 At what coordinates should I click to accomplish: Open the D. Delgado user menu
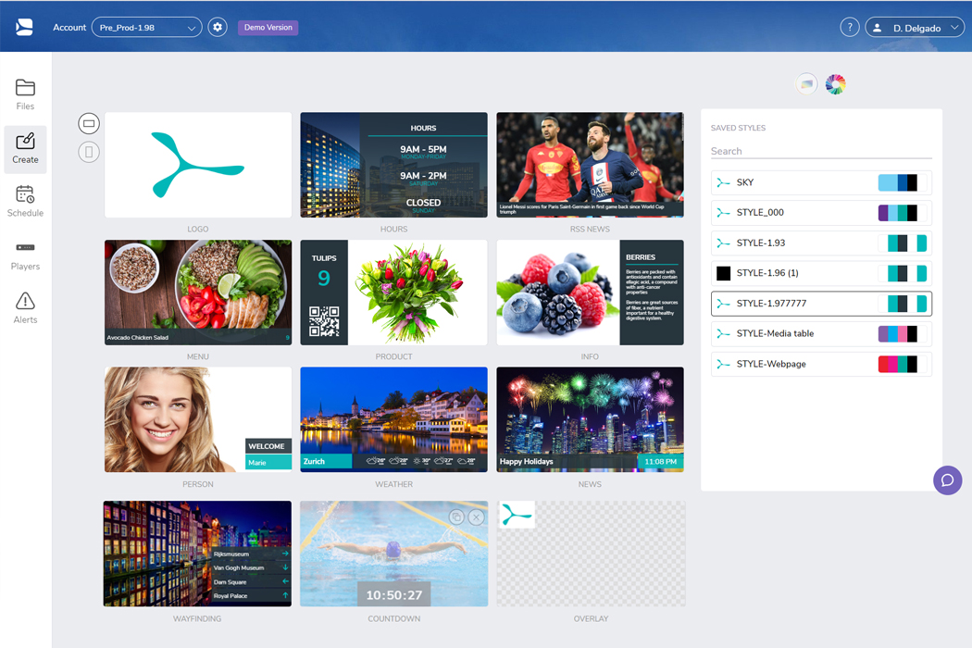914,28
